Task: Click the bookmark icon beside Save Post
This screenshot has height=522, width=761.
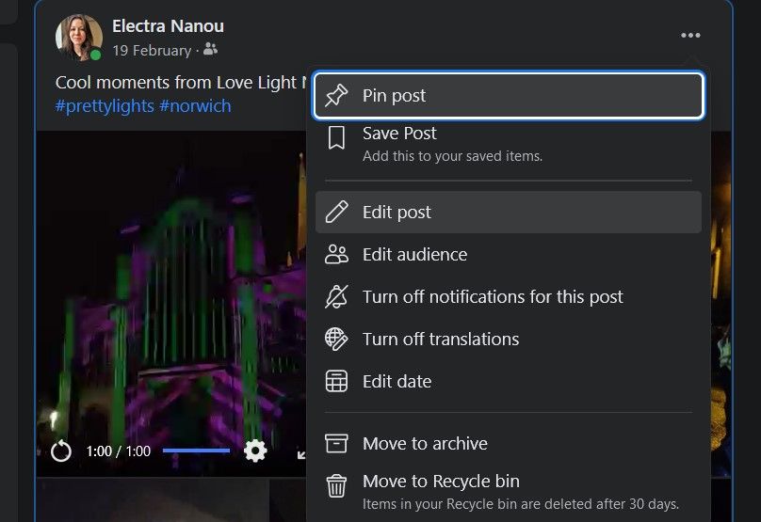Action: [336, 137]
